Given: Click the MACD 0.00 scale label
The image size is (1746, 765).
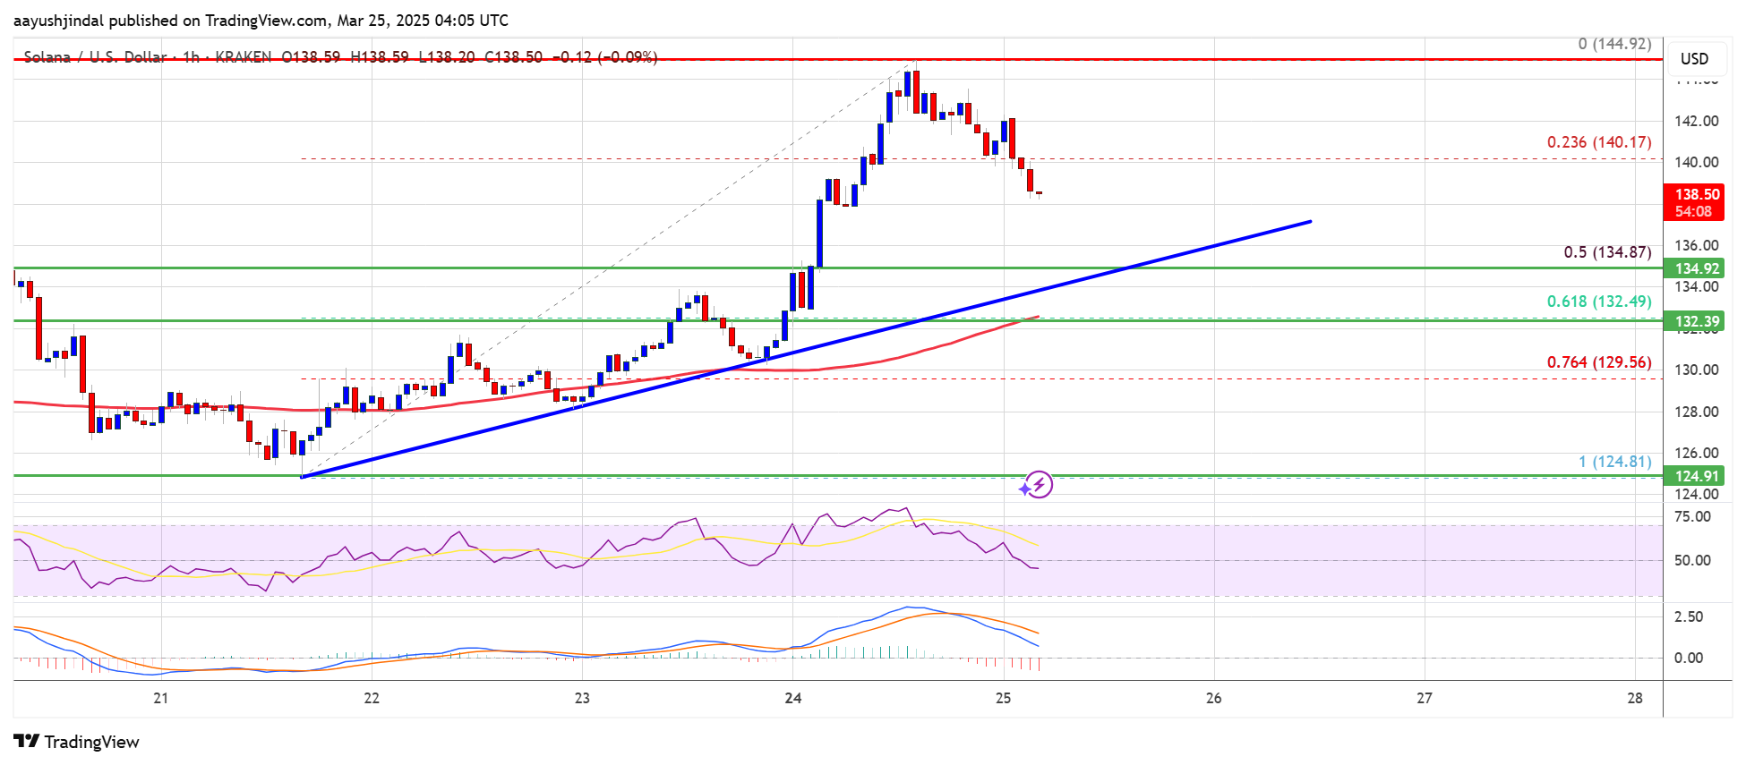Looking at the screenshot, I should [x=1688, y=658].
